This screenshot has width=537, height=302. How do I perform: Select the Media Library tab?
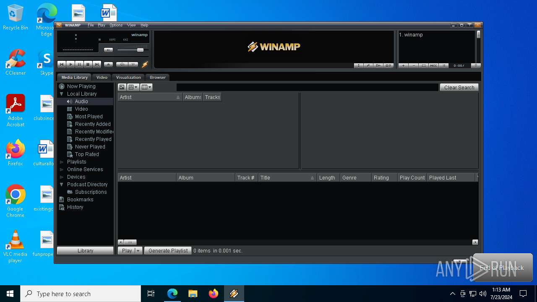coord(75,77)
